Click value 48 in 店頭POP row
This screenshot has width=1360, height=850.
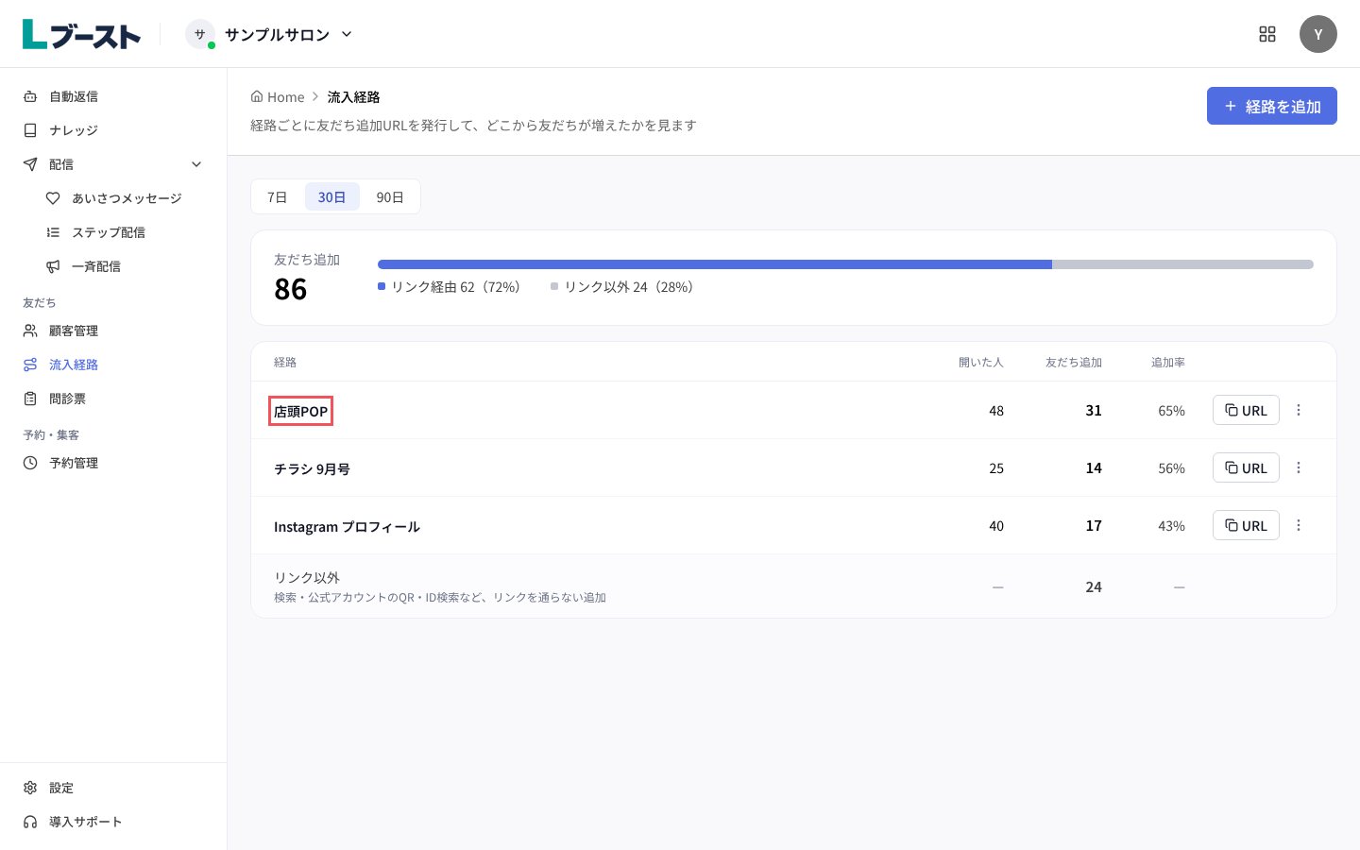tap(996, 411)
